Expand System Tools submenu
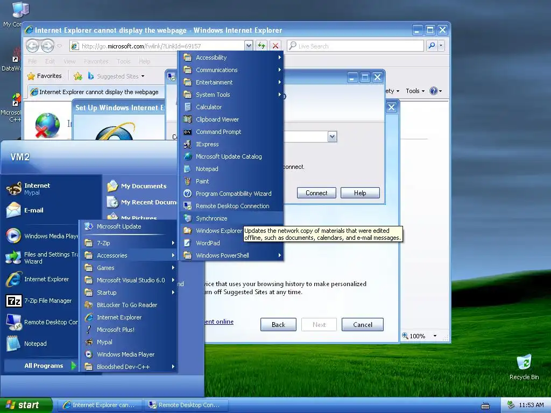Viewport: 551px width, 413px height. (x=231, y=95)
